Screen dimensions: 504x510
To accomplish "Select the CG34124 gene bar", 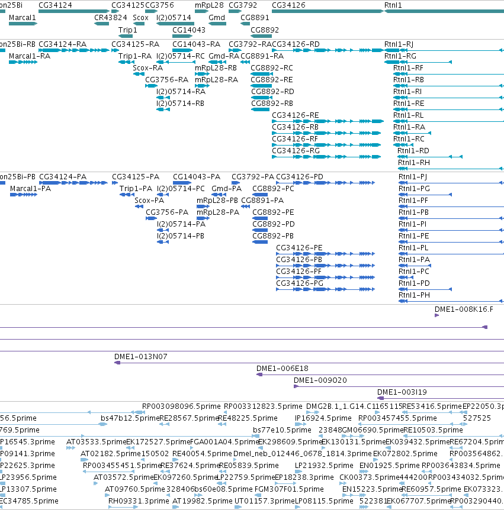I will coord(74,11).
